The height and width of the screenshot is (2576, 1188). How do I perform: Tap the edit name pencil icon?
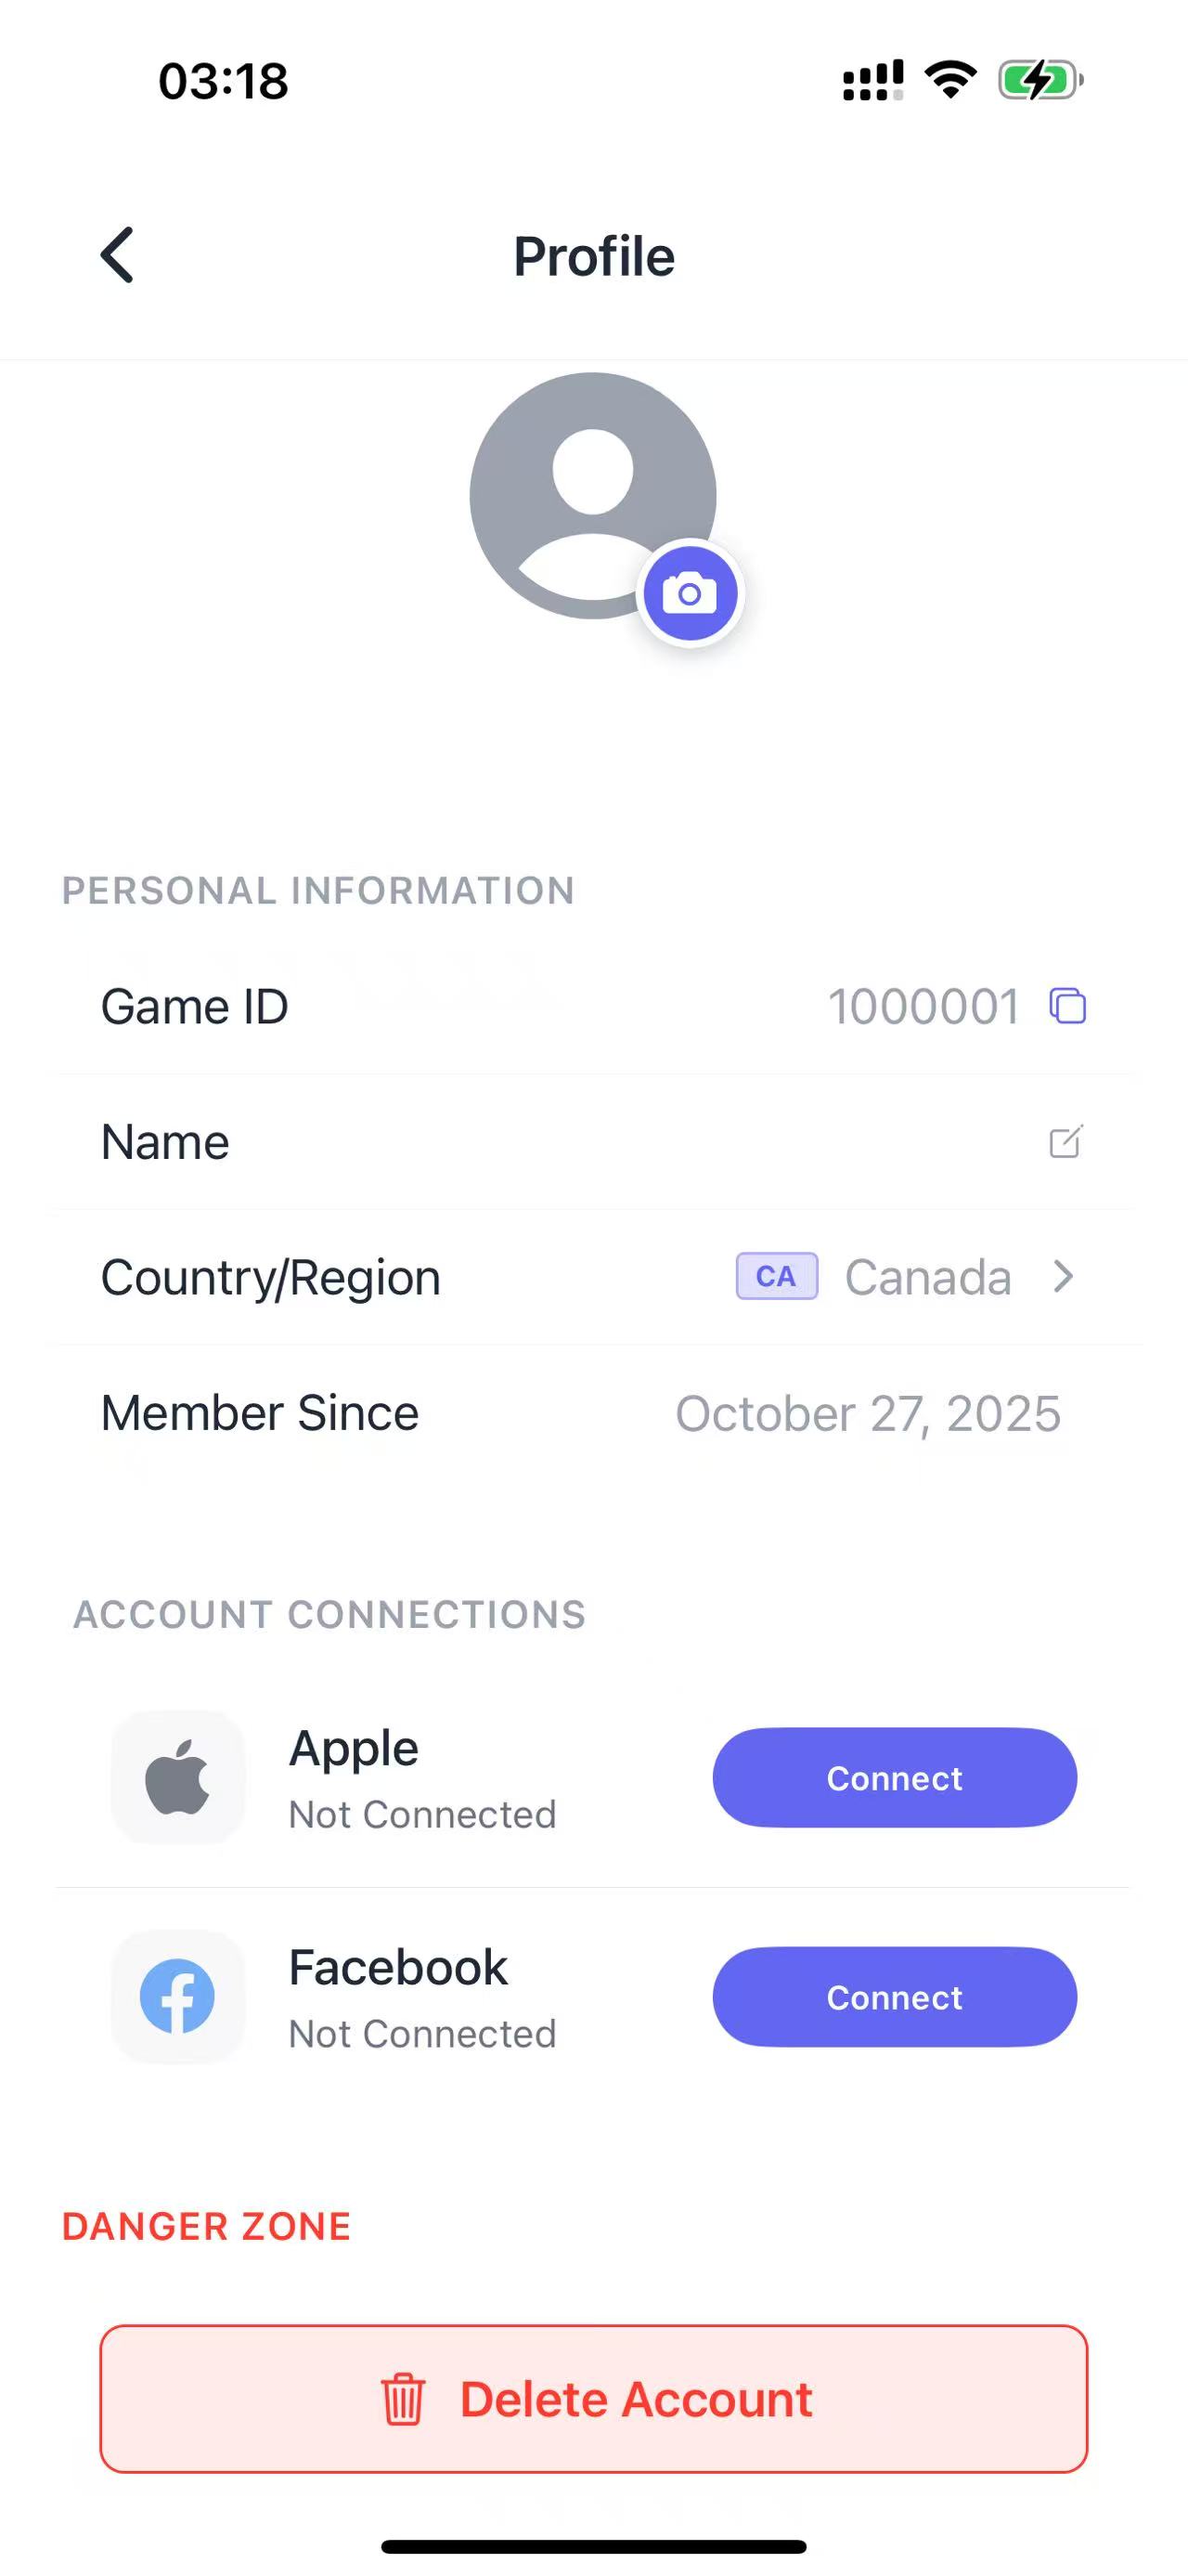[x=1065, y=1142]
